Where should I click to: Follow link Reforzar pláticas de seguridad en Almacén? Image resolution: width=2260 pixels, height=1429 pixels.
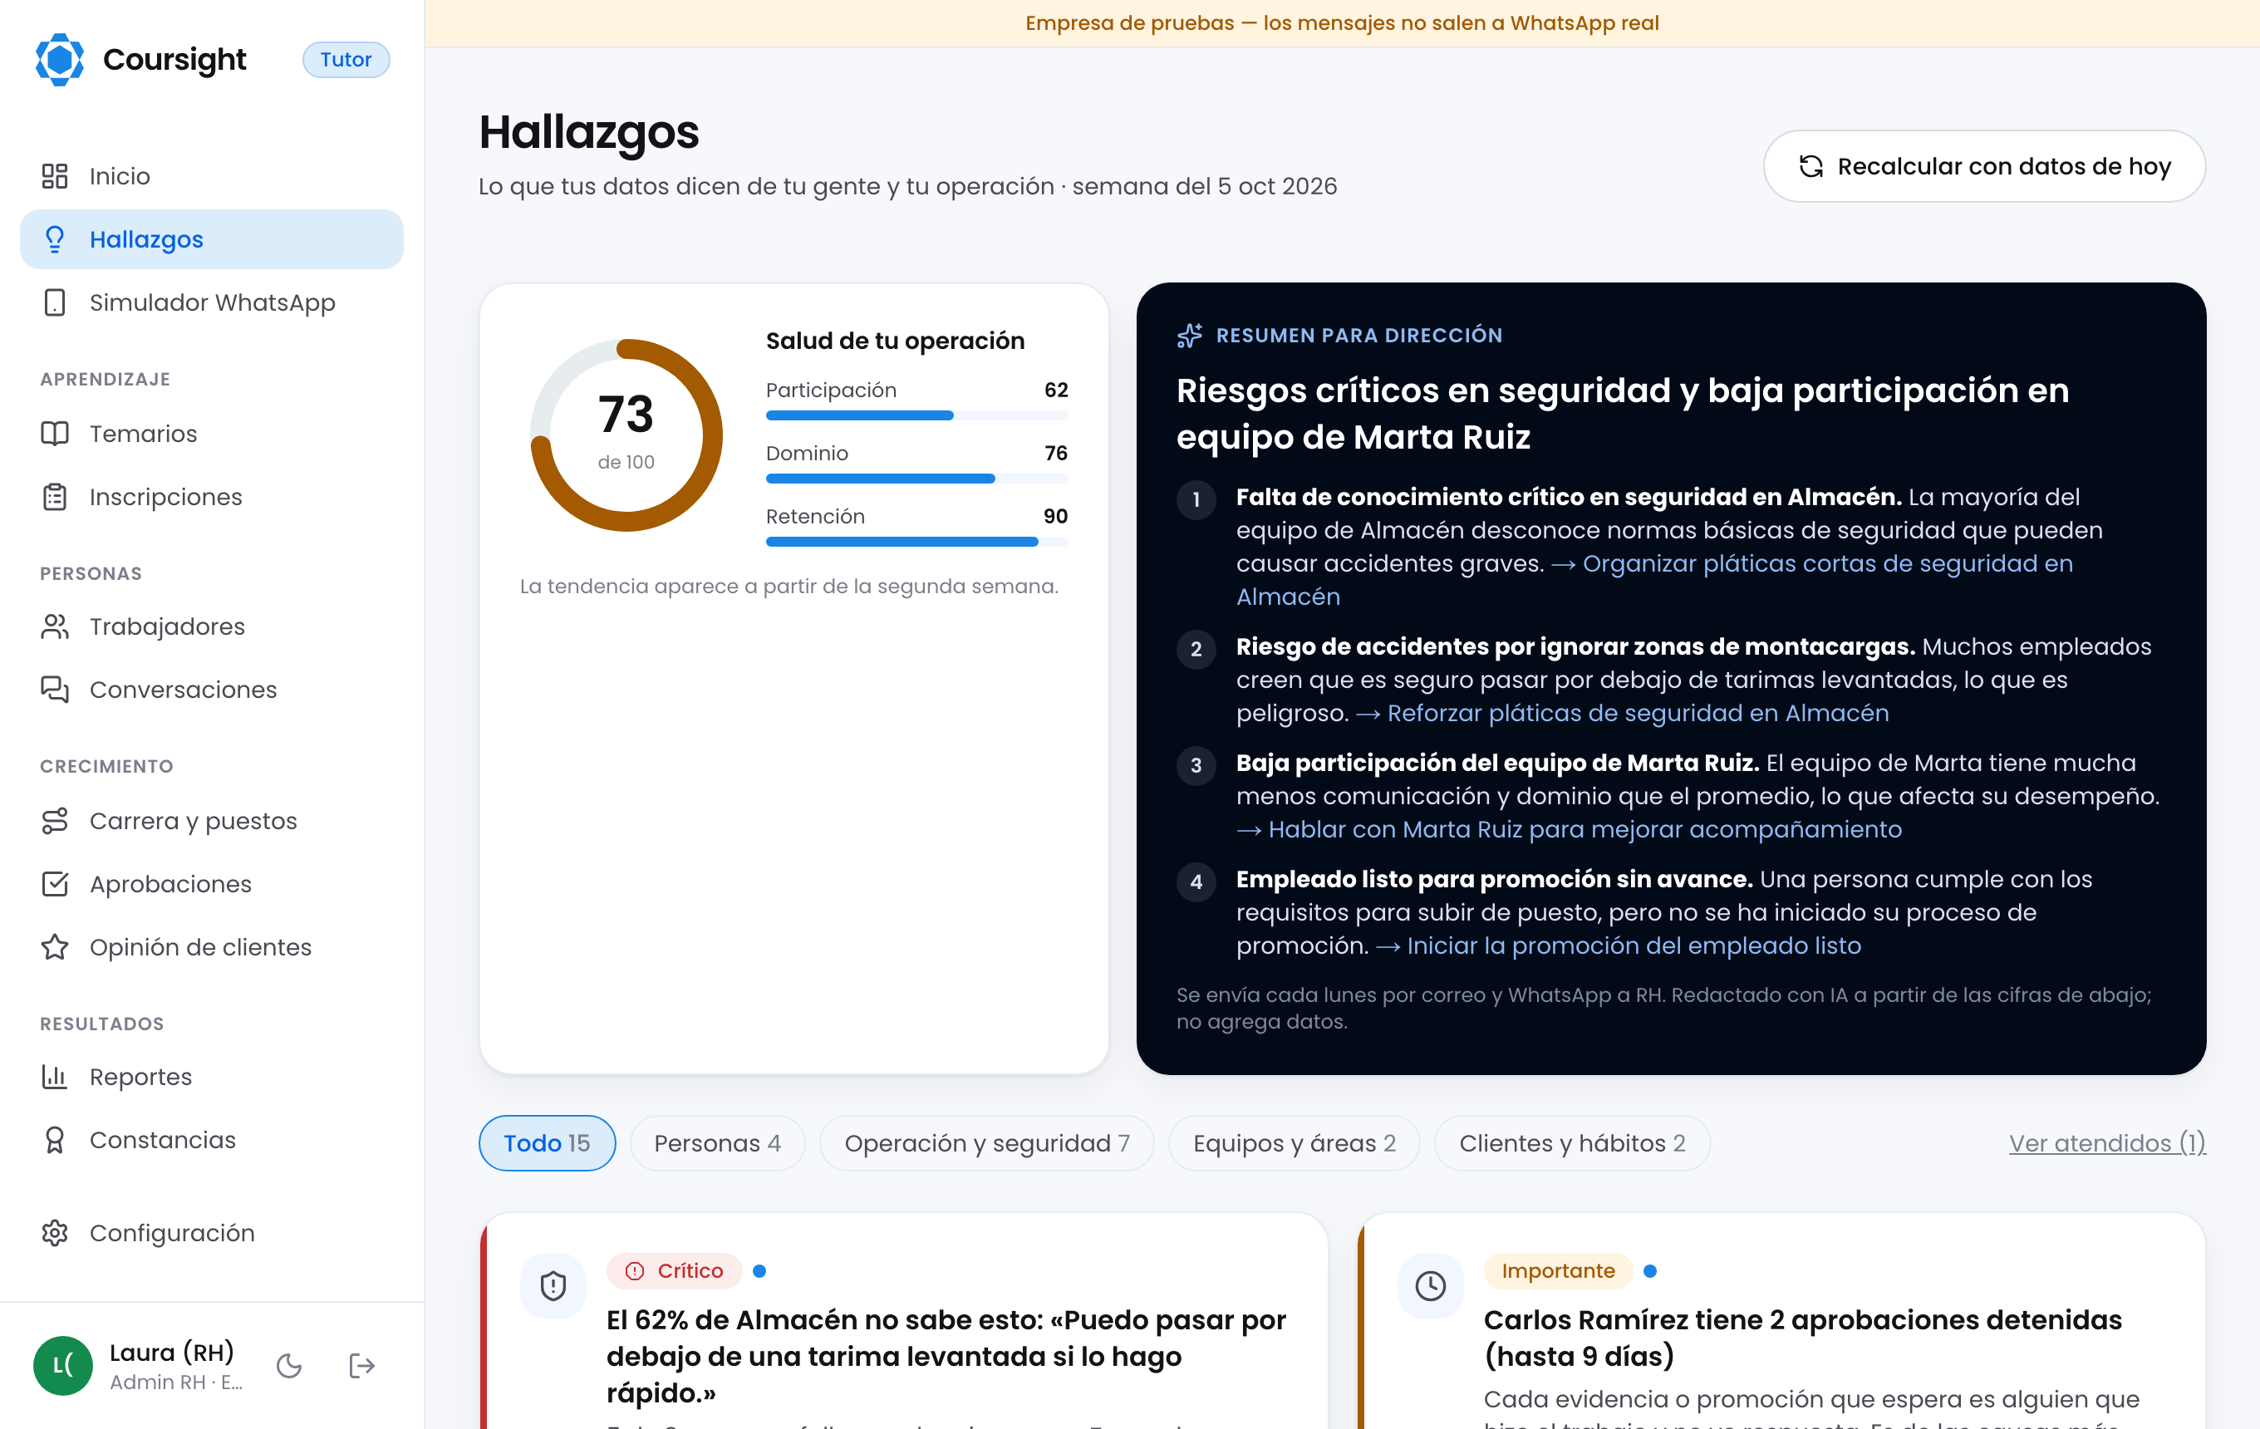pyautogui.click(x=1622, y=713)
